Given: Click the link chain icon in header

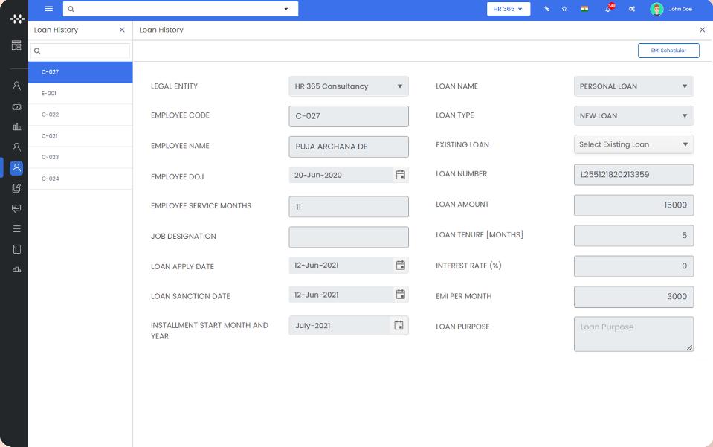Looking at the screenshot, I should 546,9.
